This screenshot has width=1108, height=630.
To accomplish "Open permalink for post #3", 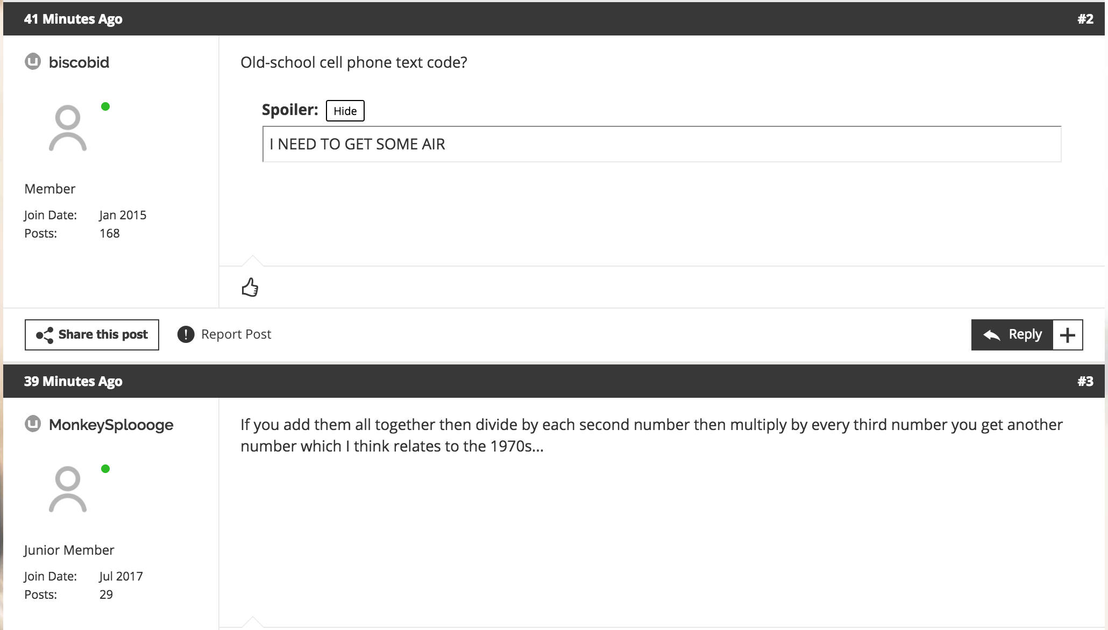I will click(1085, 381).
